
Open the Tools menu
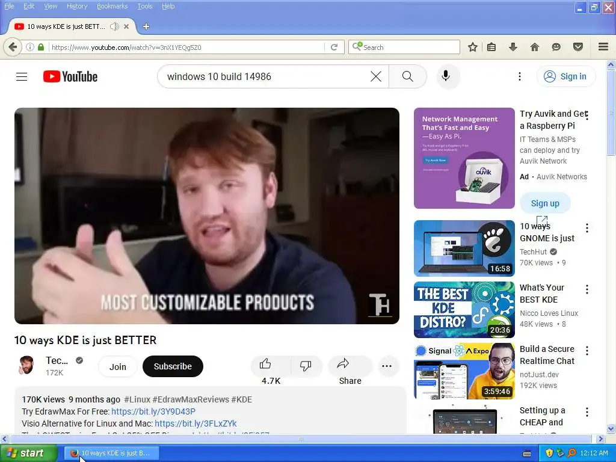click(144, 6)
